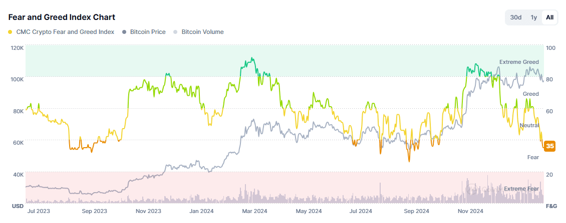566x223 pixels.
Task: Switch to the 30d time range
Action: (x=516, y=17)
